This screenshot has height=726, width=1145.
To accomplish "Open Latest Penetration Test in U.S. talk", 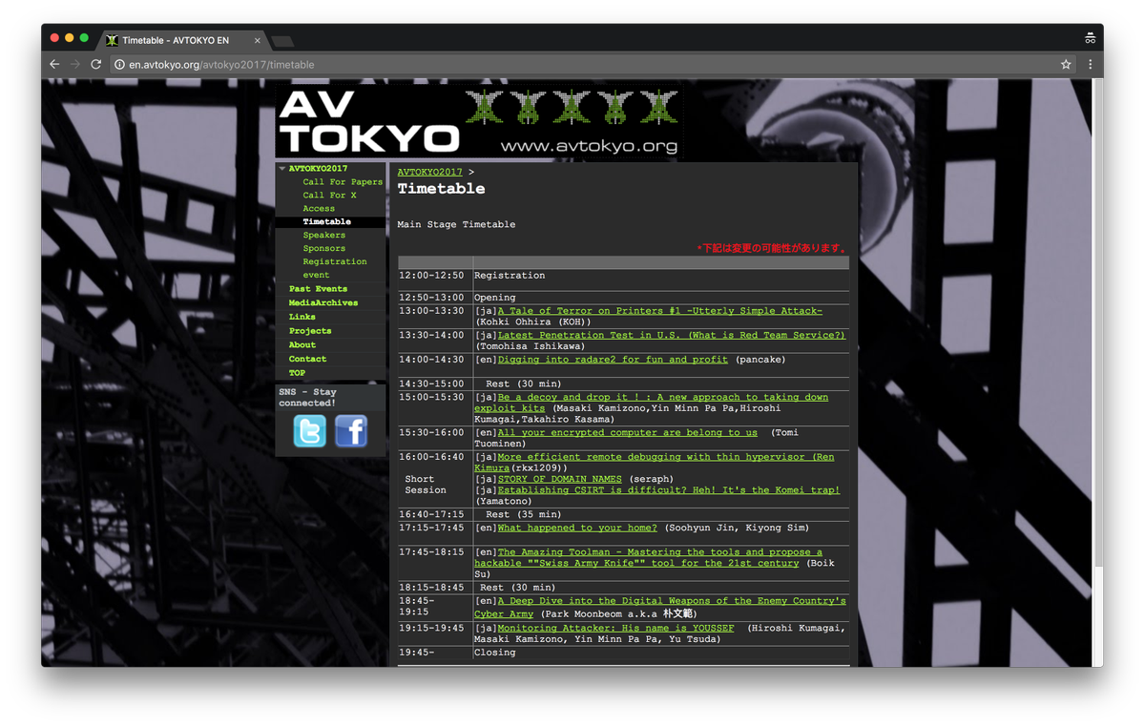I will point(671,335).
